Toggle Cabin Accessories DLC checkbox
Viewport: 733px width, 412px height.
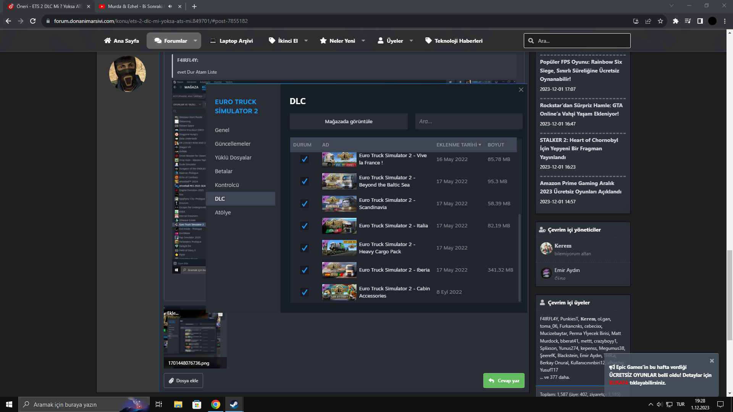(304, 292)
